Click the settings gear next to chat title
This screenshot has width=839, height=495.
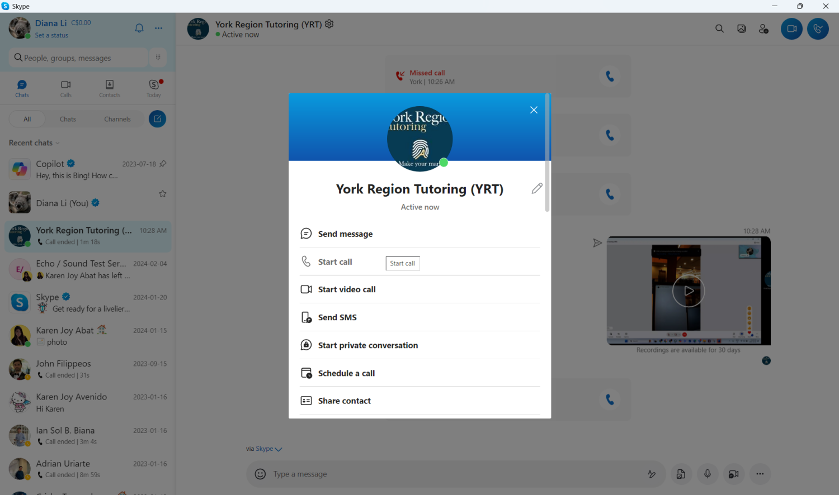coord(329,24)
